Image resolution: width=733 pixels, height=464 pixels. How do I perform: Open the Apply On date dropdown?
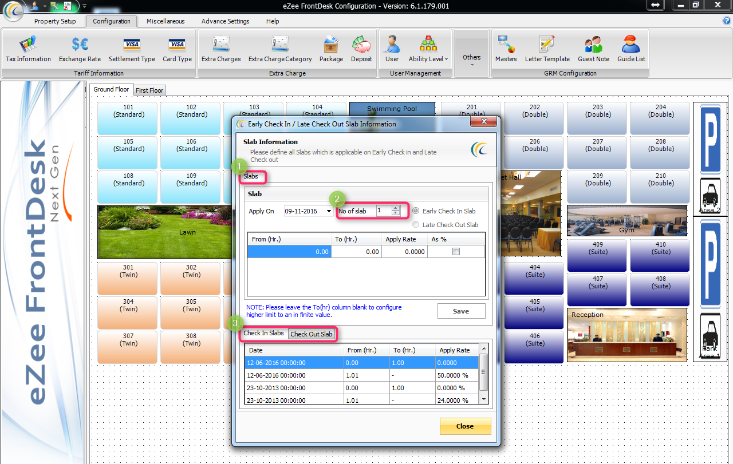pos(329,211)
